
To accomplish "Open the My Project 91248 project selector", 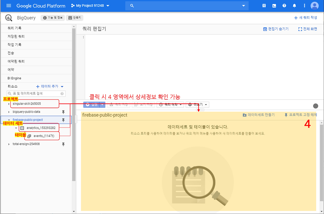I will (x=90, y=6).
